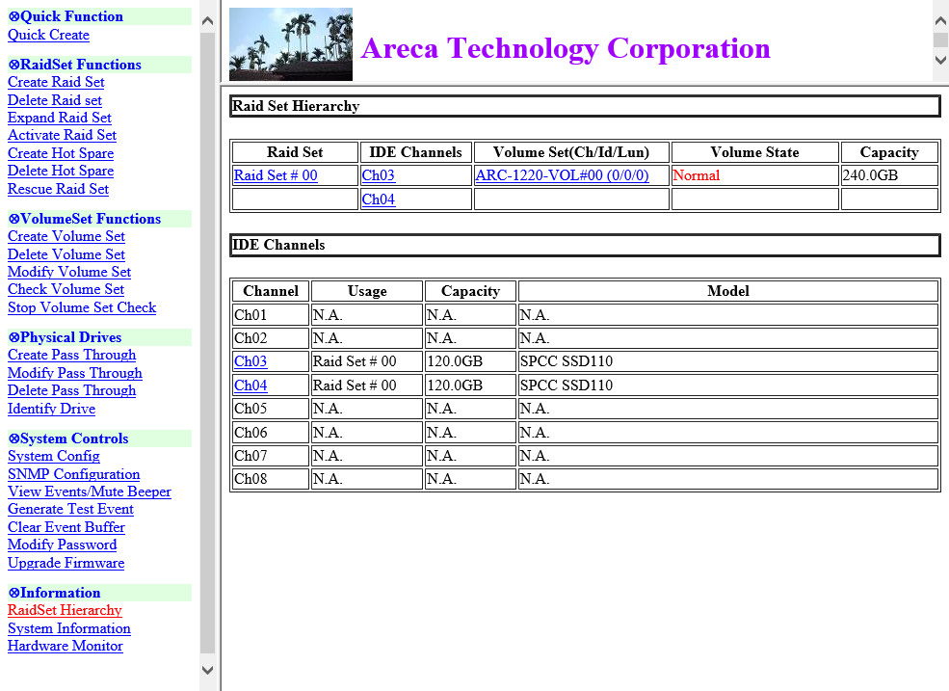Click the Usage column header
Viewport: 949px width, 691px height.
click(367, 291)
